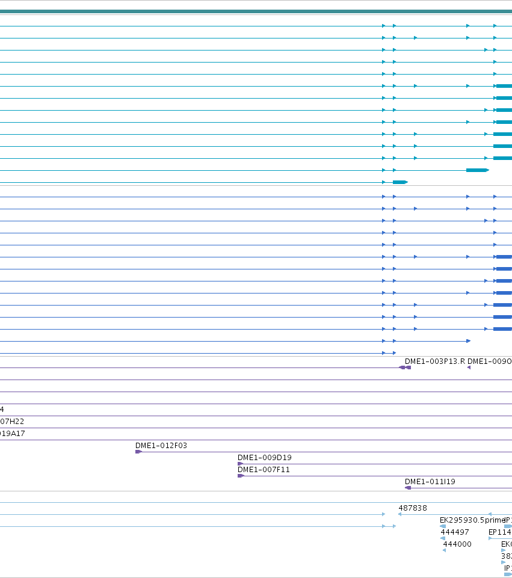Select the EK295930.5prime label

(472, 520)
